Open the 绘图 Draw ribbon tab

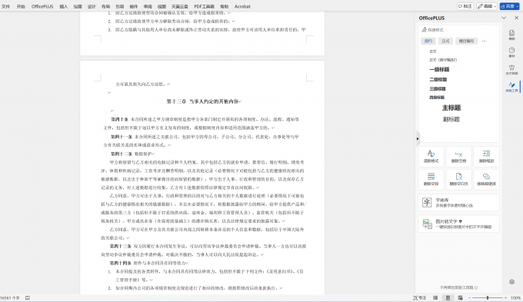click(x=78, y=6)
